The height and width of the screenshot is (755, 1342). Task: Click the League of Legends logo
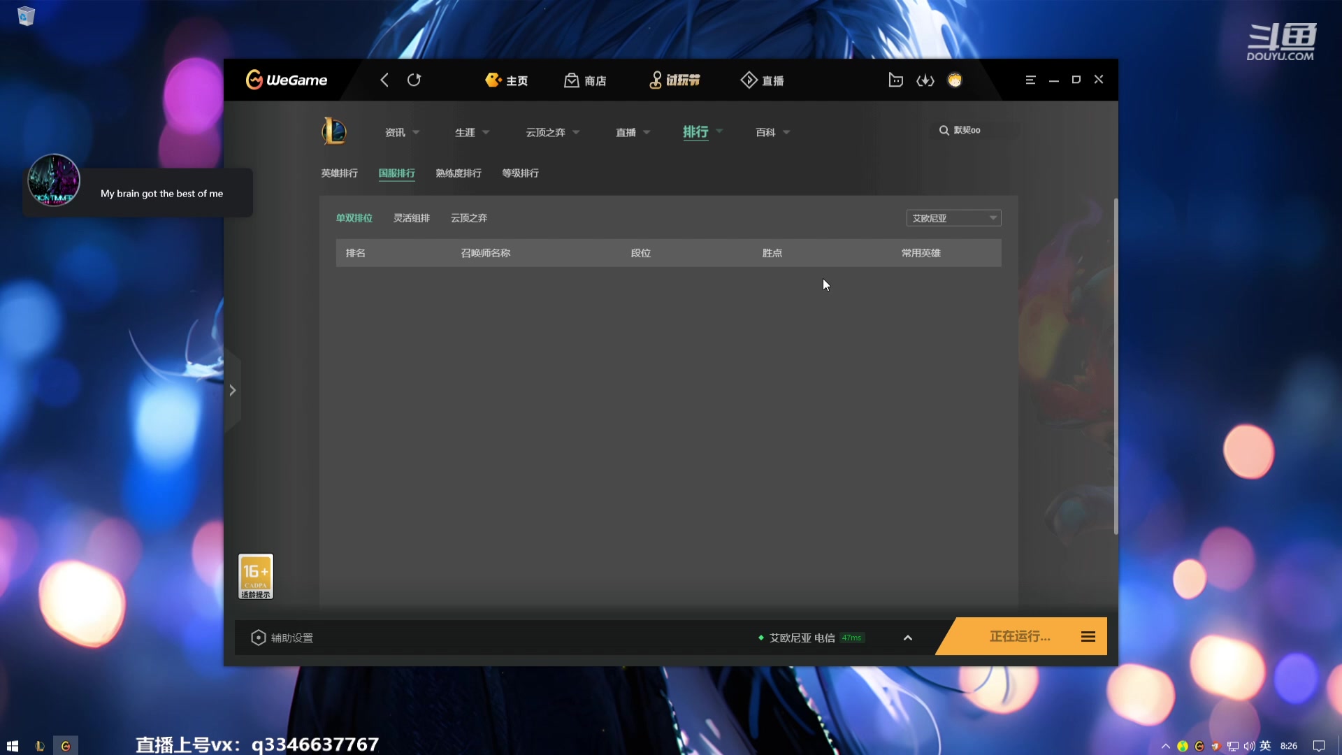pos(334,131)
